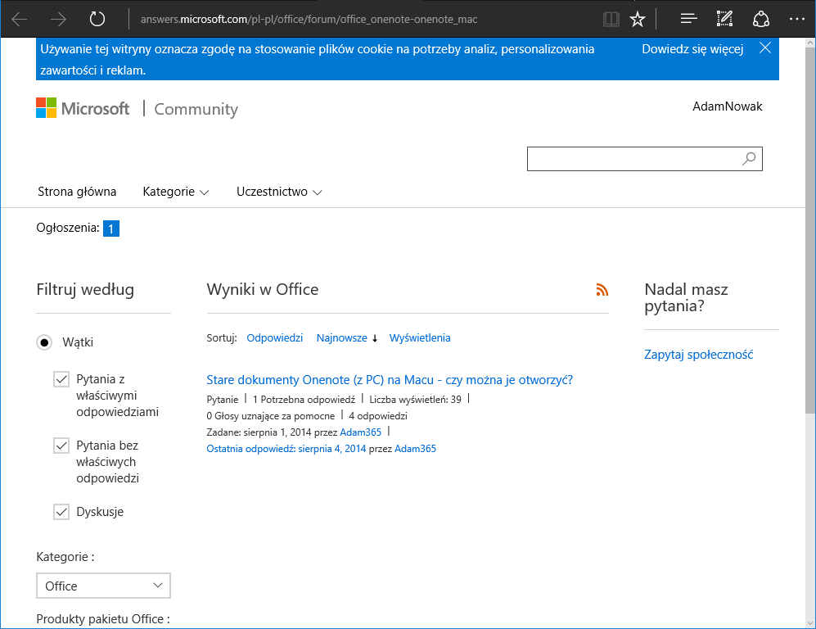Click scrollbar down arrow

click(x=810, y=622)
